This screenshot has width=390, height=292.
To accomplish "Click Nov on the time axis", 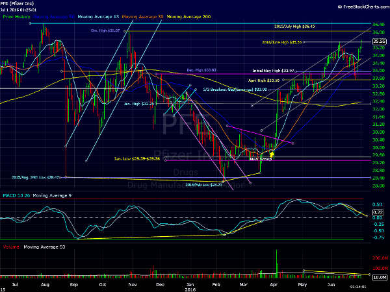I will click(132, 285).
